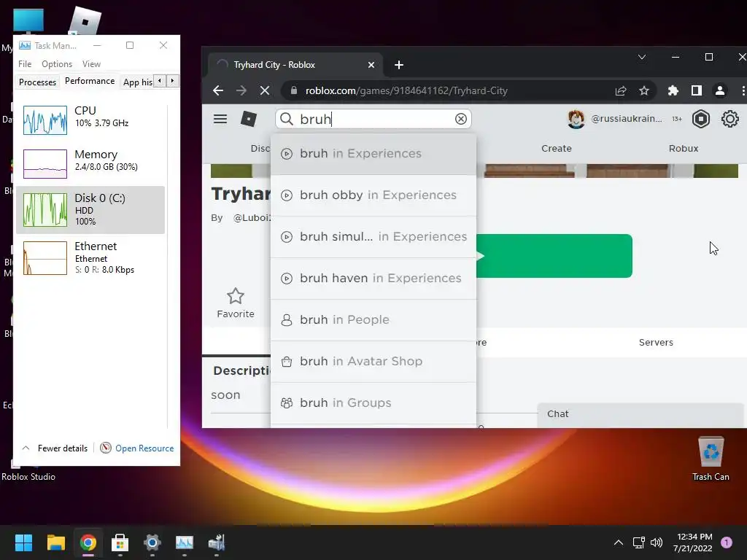The width and height of the screenshot is (747, 560).
Task: Show hidden system tray icons chevron
Action: click(x=619, y=542)
